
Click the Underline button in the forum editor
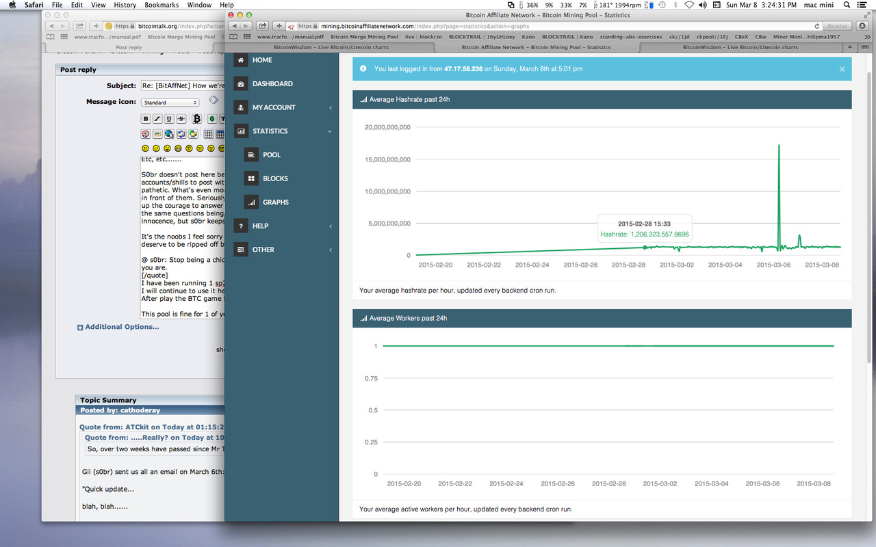pyautogui.click(x=169, y=119)
